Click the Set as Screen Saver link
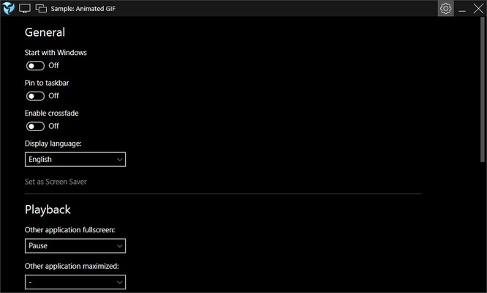This screenshot has height=293, width=487. 56,182
